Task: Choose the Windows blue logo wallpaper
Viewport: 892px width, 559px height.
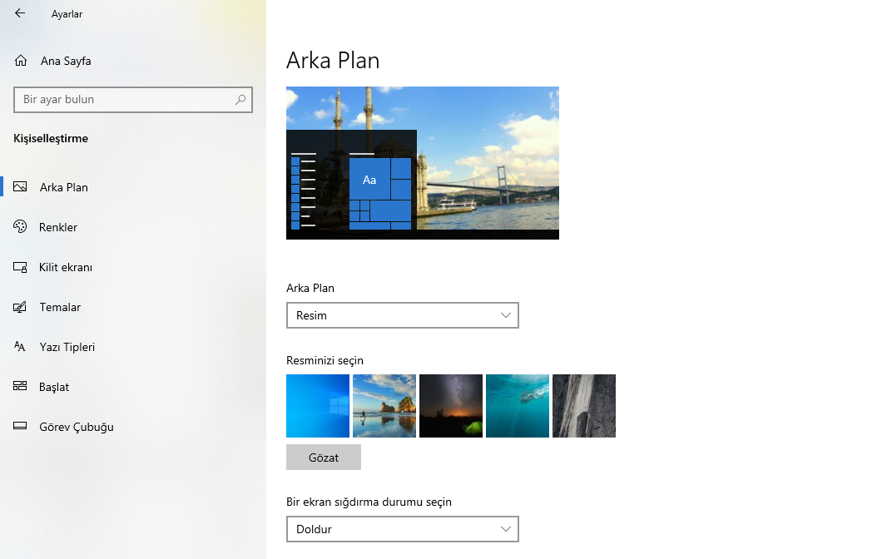Action: tap(317, 405)
